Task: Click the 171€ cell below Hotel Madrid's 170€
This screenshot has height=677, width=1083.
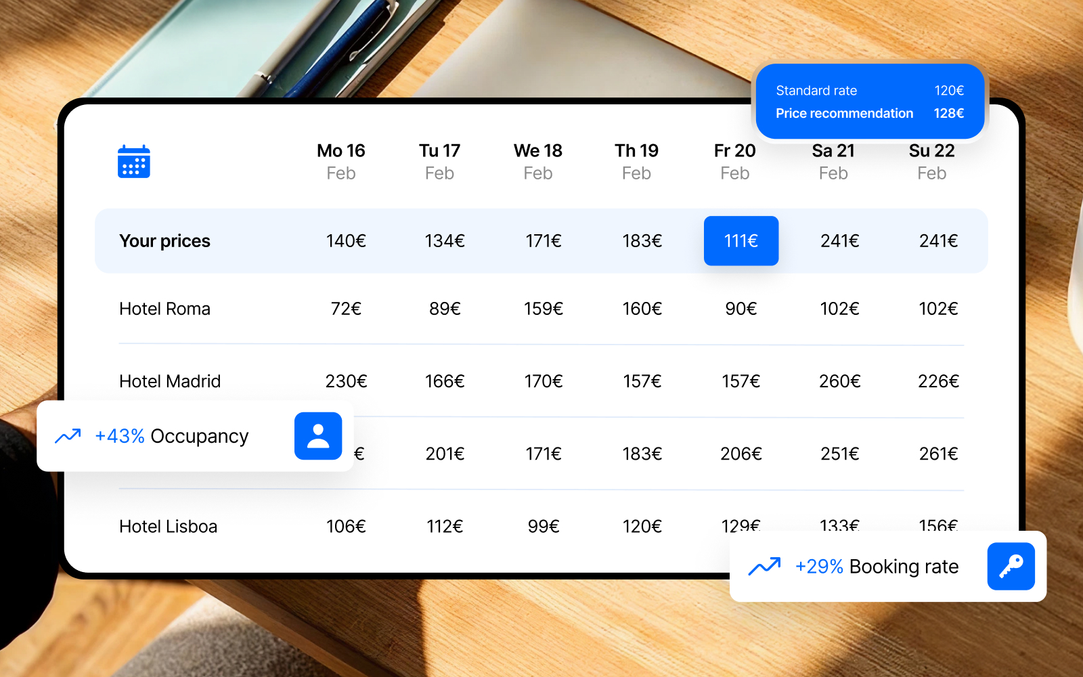Action: [x=544, y=454]
